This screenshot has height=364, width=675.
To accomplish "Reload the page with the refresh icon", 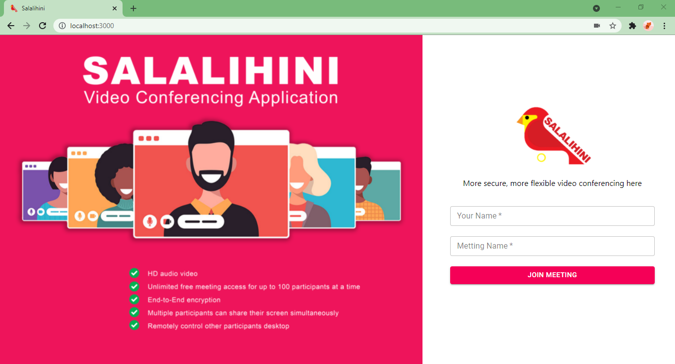I will 42,26.
